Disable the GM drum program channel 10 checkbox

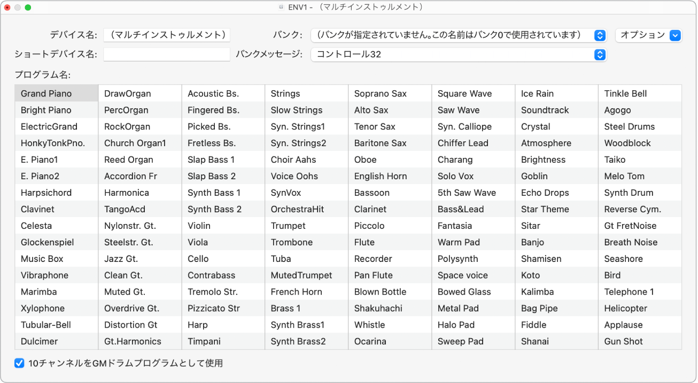pyautogui.click(x=19, y=363)
